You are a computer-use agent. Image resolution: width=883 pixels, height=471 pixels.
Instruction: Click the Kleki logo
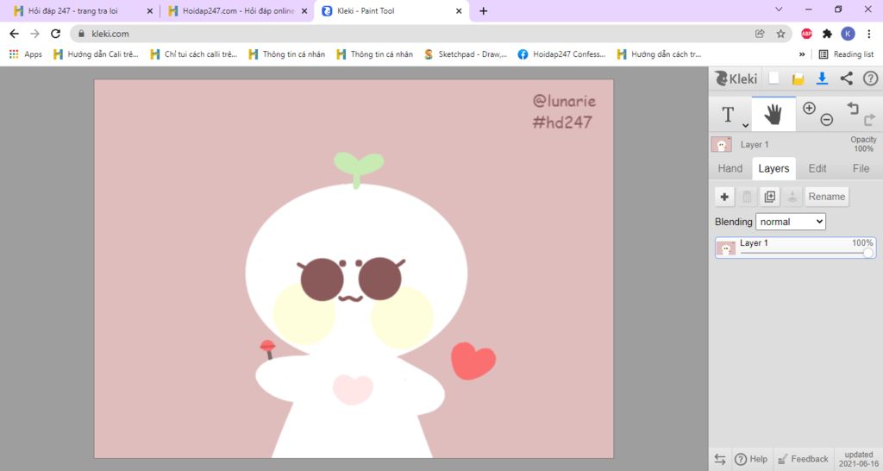click(x=736, y=78)
